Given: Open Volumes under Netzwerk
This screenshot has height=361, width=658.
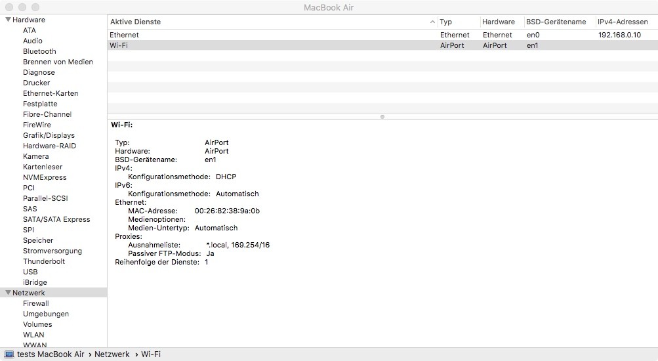Looking at the screenshot, I should point(38,324).
